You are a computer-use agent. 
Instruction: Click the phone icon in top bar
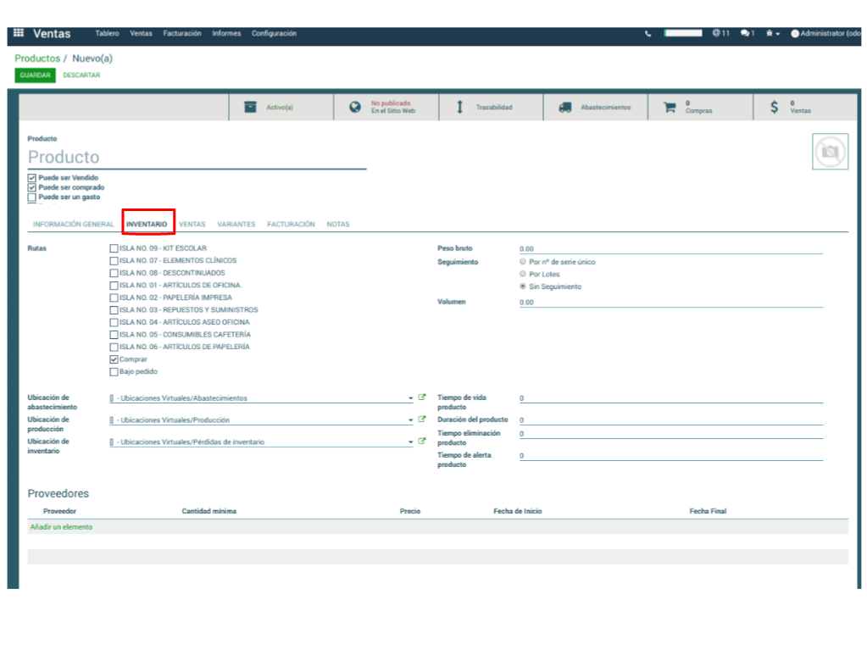[648, 34]
